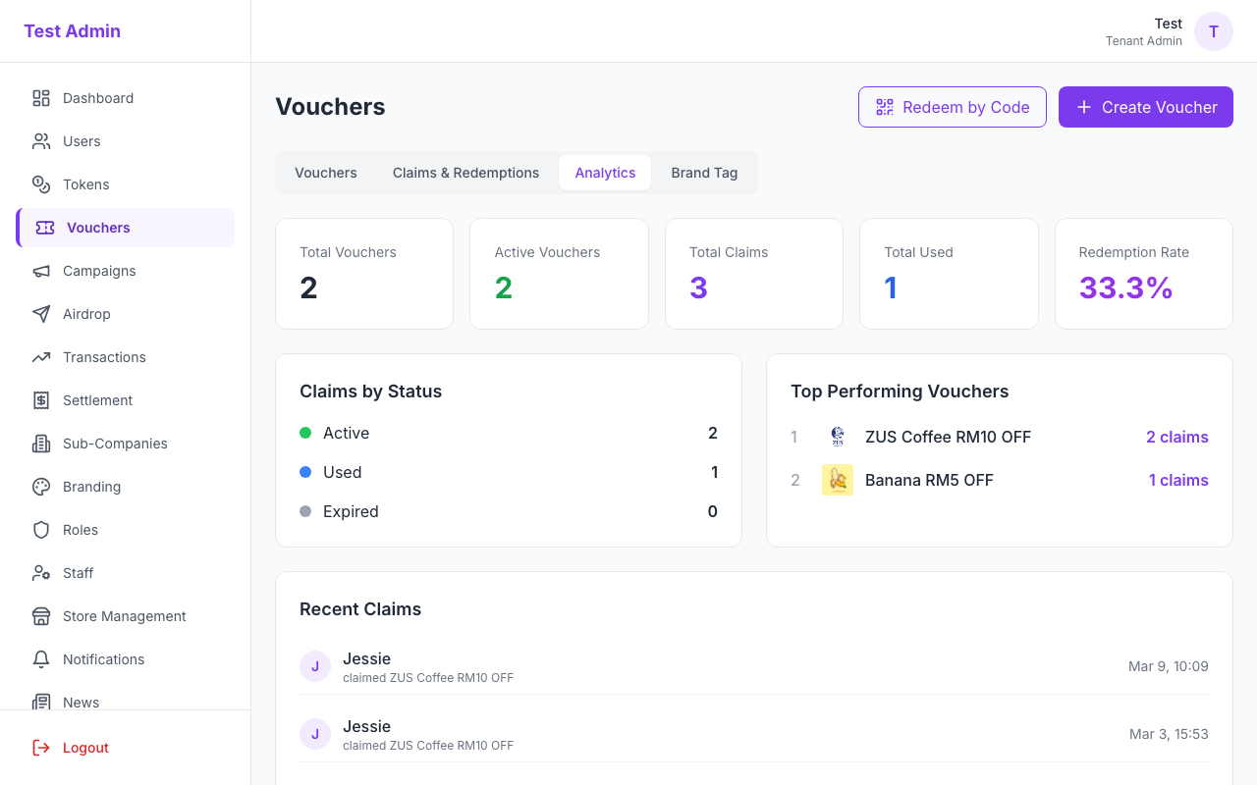
Task: Open the Brand Tag tab
Action: pyautogui.click(x=704, y=172)
